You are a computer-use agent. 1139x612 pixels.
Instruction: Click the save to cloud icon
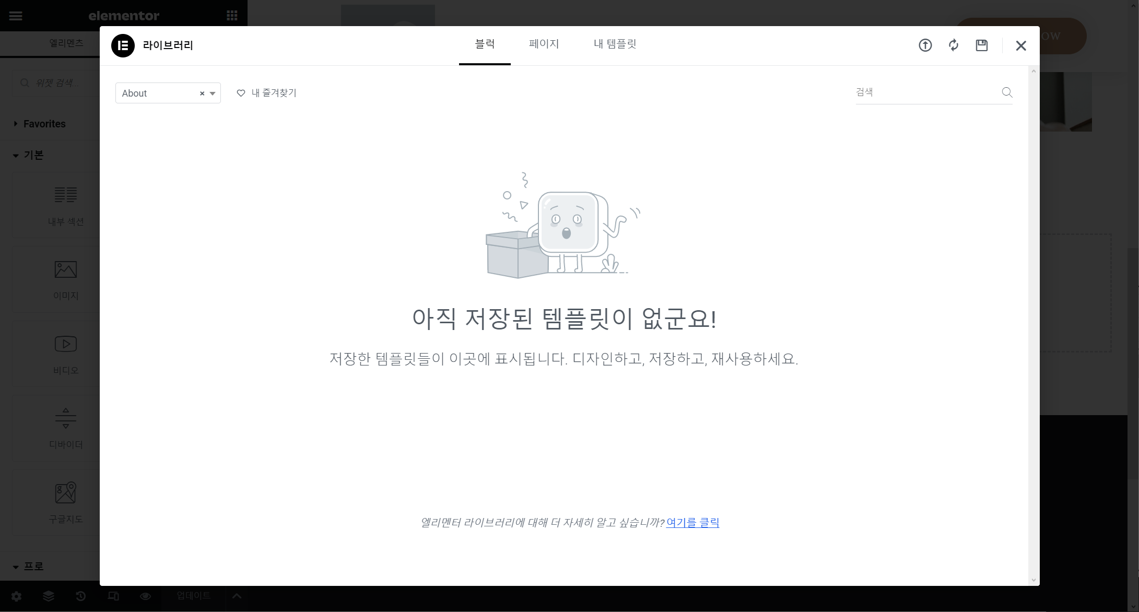tap(981, 45)
